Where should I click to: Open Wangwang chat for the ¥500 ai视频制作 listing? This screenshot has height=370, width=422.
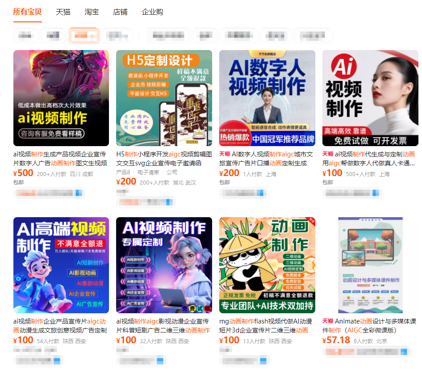(78, 193)
